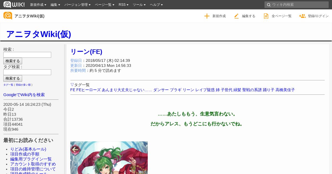This screenshot has width=332, height=174.
Task: Open the FEヒーローズ tag
Action: click(89, 90)
